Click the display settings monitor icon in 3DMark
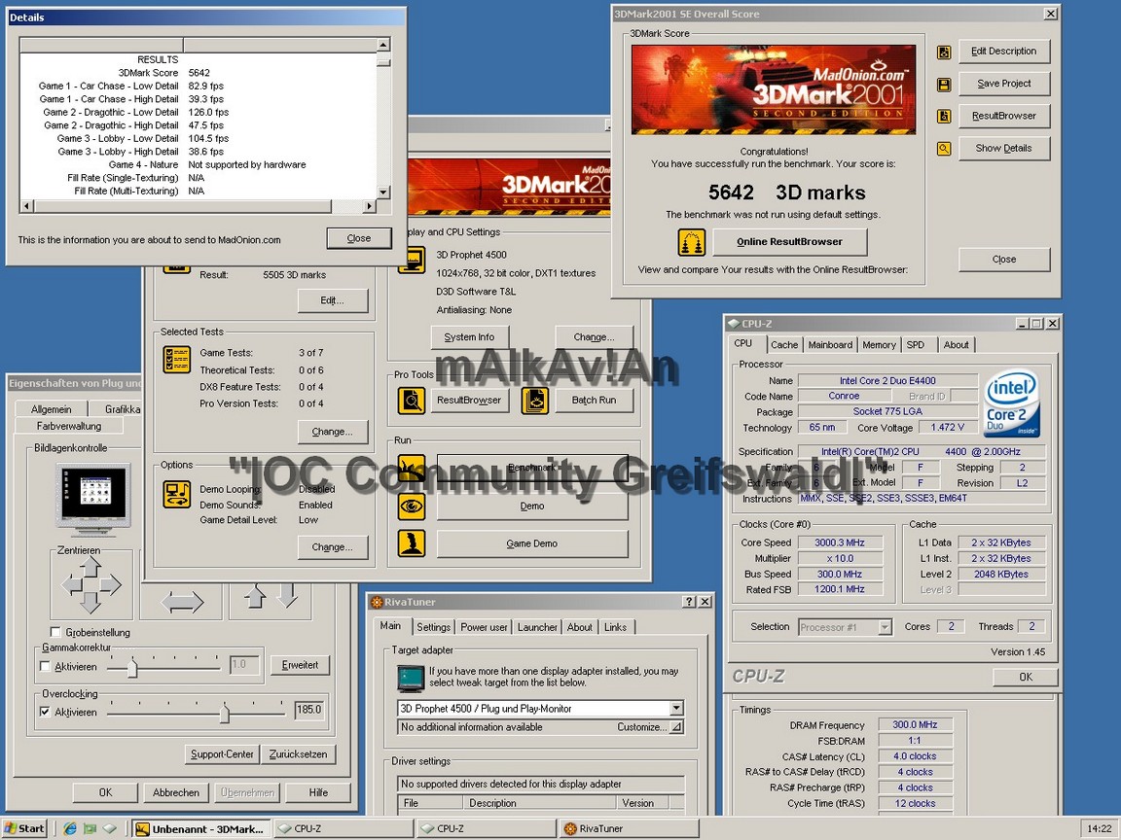 (x=413, y=260)
